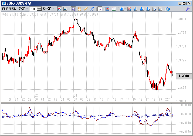This screenshot has height=136, width=193.
Task: Click the -0.0010 MACD axis label
Action: [x=185, y=123]
